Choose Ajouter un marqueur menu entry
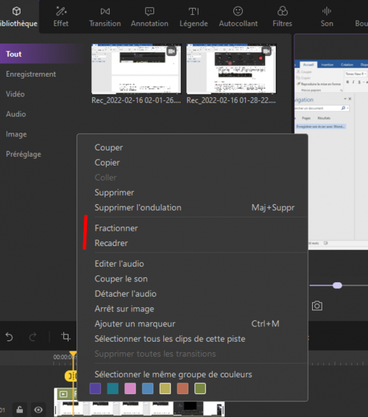 192,324
